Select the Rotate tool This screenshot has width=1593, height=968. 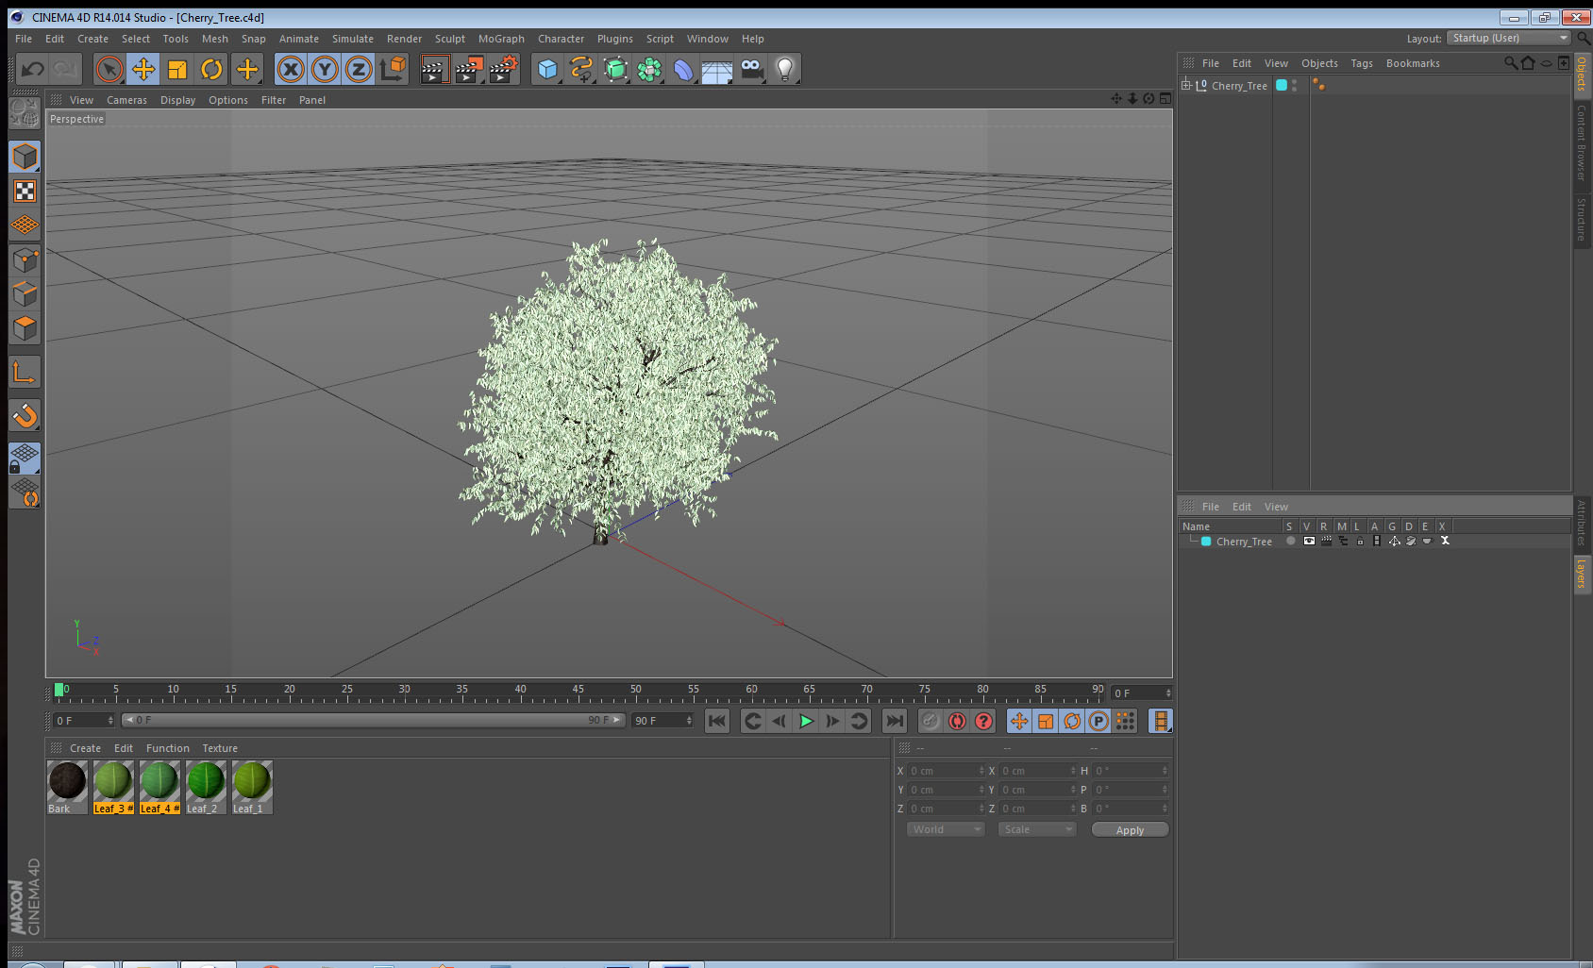[x=211, y=69]
